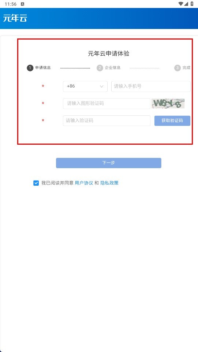Viewport: 198px width, 352px height.
Task: Refresh the captcha image
Action: pyautogui.click(x=168, y=104)
